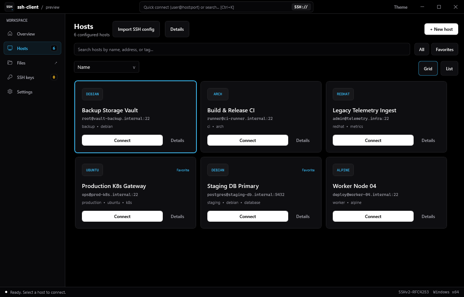Open Details for Build & Release CI

[x=303, y=140]
